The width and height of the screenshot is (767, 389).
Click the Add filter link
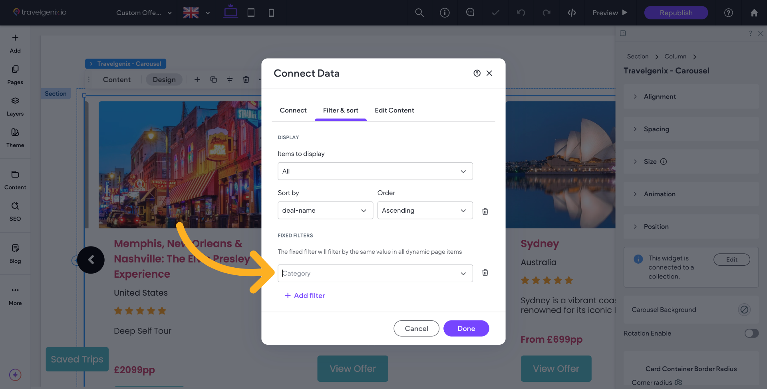[x=305, y=296]
